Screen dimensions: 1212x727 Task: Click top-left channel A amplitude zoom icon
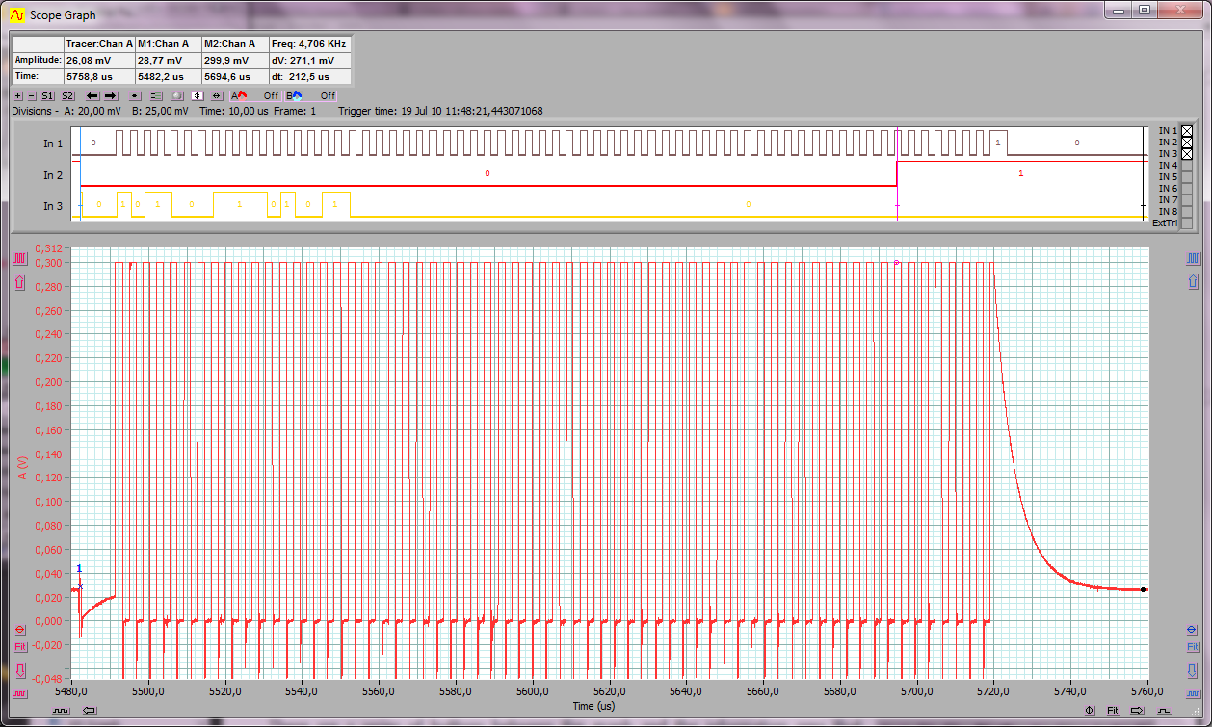[19, 259]
